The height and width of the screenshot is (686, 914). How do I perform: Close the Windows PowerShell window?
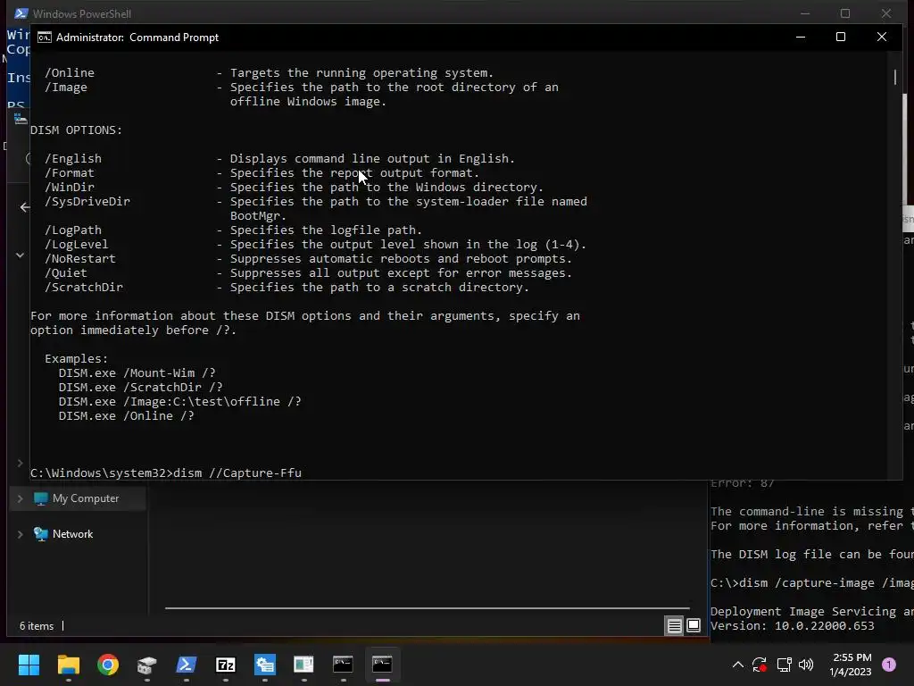click(x=886, y=13)
